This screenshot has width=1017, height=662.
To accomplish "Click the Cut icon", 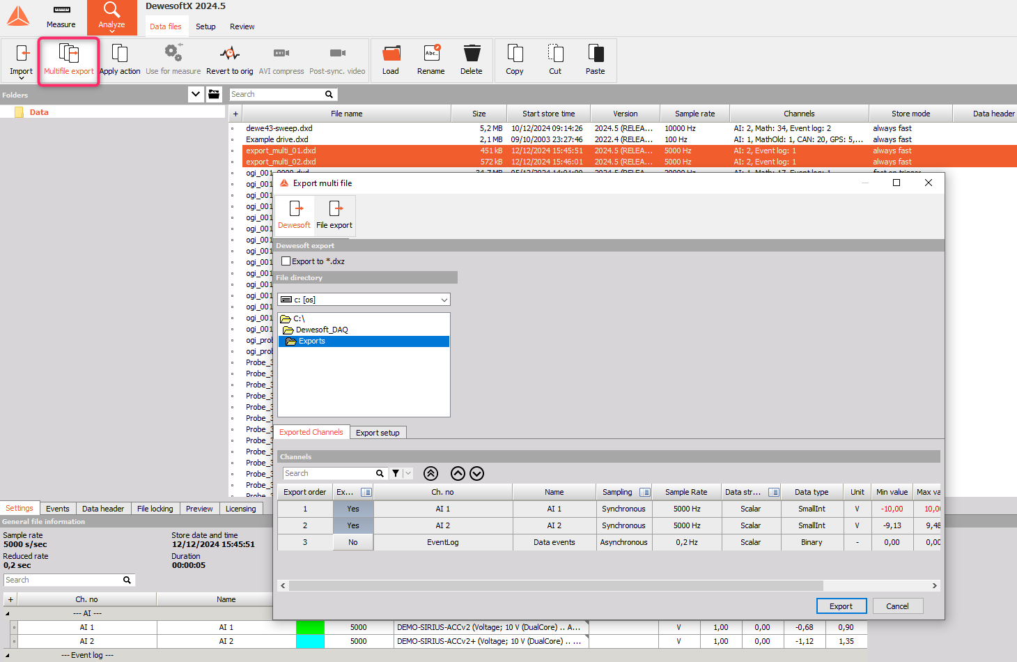I will tap(555, 54).
